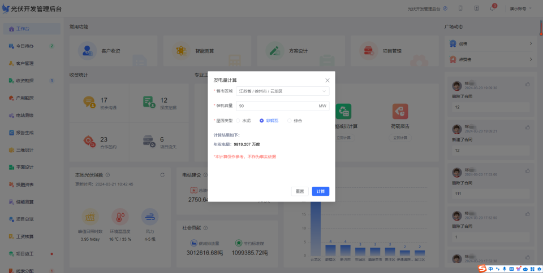The width and height of the screenshot is (543, 273).
Task: Close the 发电量计算 dialog
Action: coord(327,81)
